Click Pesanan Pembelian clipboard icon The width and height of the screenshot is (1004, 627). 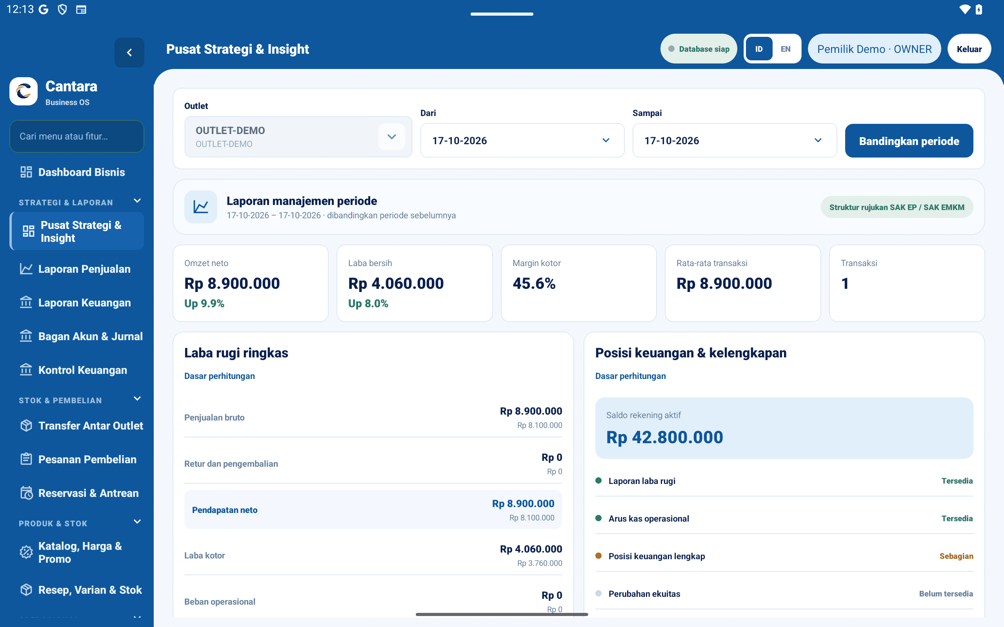(26, 459)
